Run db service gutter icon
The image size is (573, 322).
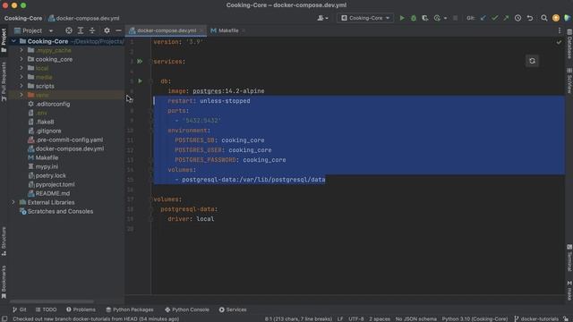click(x=140, y=81)
